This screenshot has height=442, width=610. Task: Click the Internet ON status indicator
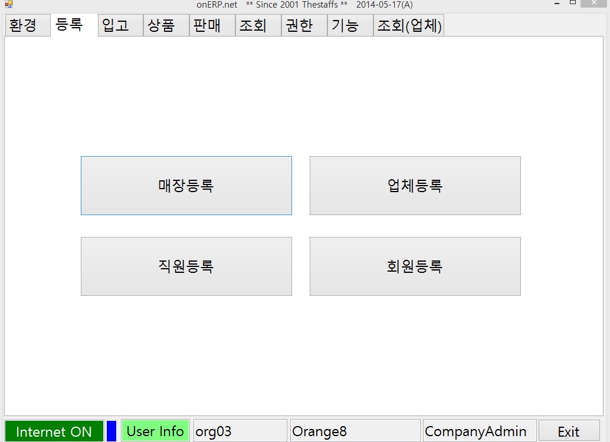(x=54, y=431)
